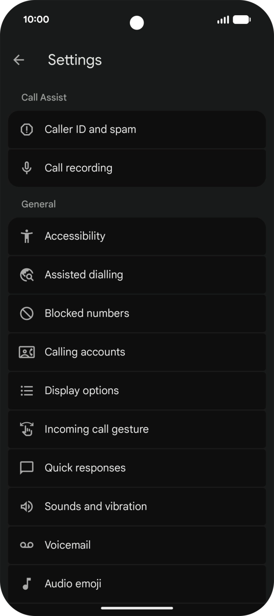Select the Display options list icon
The width and height of the screenshot is (274, 616).
pos(27,391)
